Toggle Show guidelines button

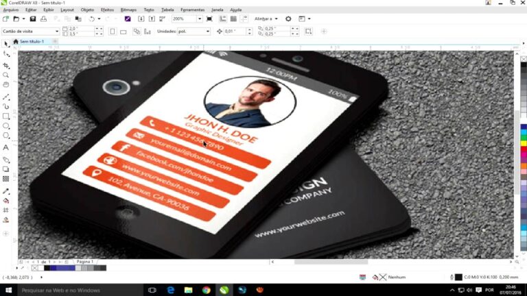[244, 18]
